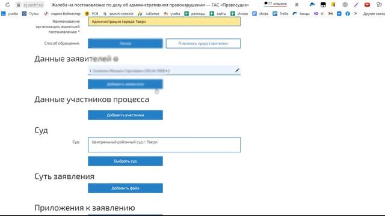Click the Добавить участника button

click(x=125, y=115)
